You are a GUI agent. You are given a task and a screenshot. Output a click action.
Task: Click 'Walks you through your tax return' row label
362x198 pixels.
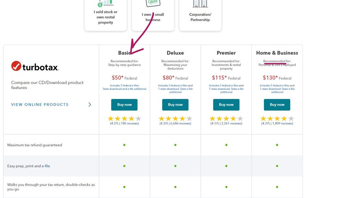click(51, 187)
